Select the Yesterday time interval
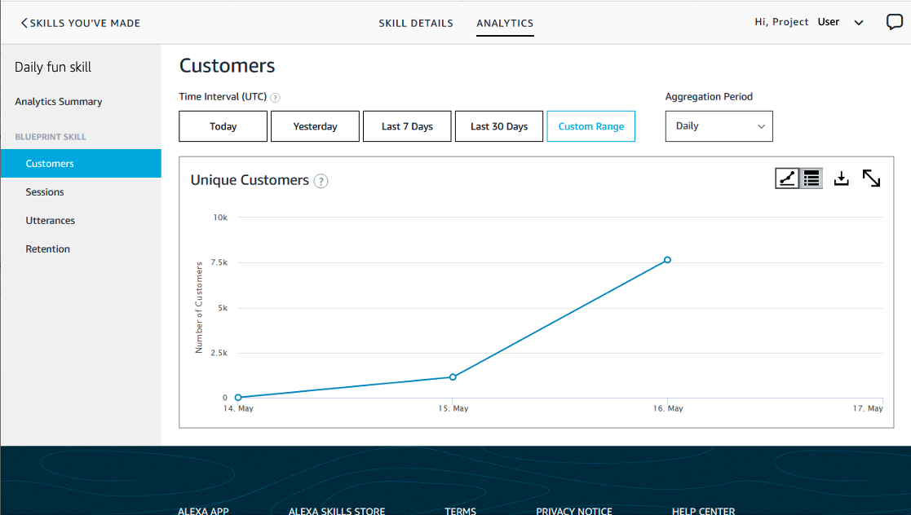The image size is (911, 515). [x=315, y=125]
